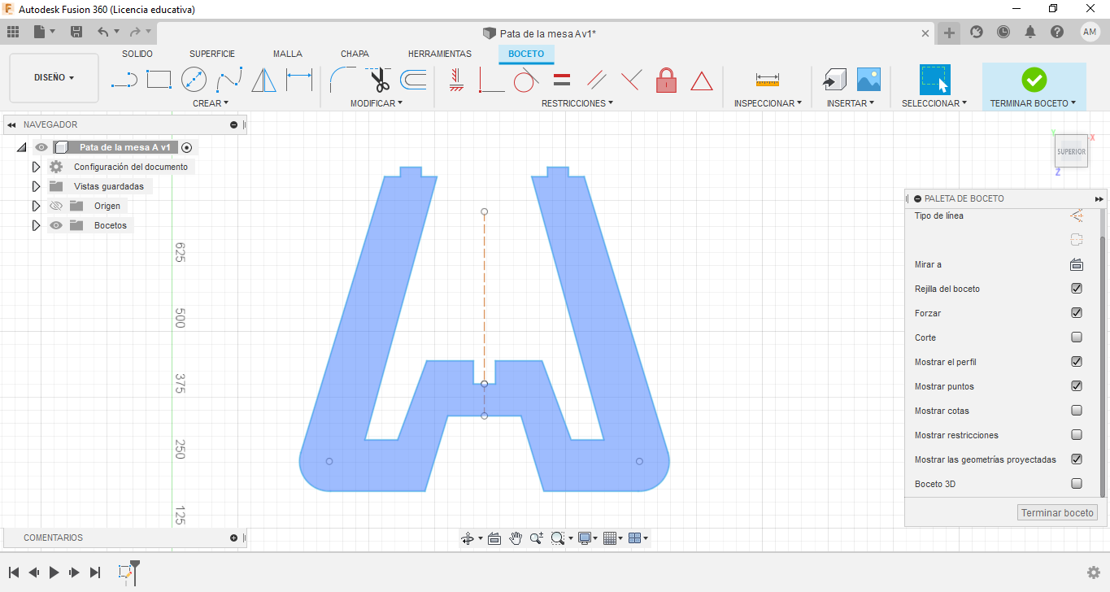Viewport: 1110px width, 592px height.
Task: Click the Insert Canvas image icon
Action: pos(868,79)
